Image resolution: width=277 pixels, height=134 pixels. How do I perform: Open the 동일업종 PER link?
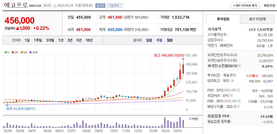click(218, 116)
